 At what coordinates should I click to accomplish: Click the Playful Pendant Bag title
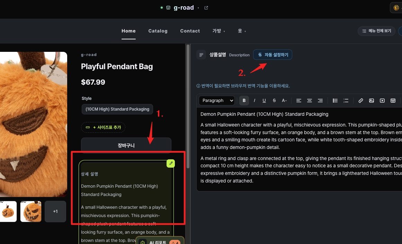tap(117, 67)
